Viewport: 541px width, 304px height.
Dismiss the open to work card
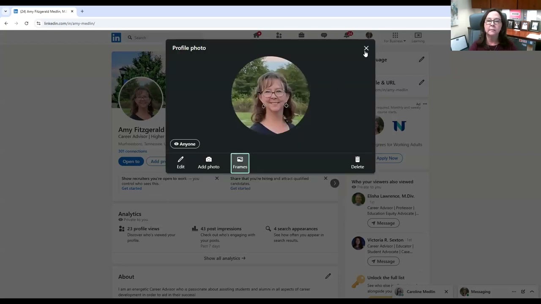pos(217,178)
